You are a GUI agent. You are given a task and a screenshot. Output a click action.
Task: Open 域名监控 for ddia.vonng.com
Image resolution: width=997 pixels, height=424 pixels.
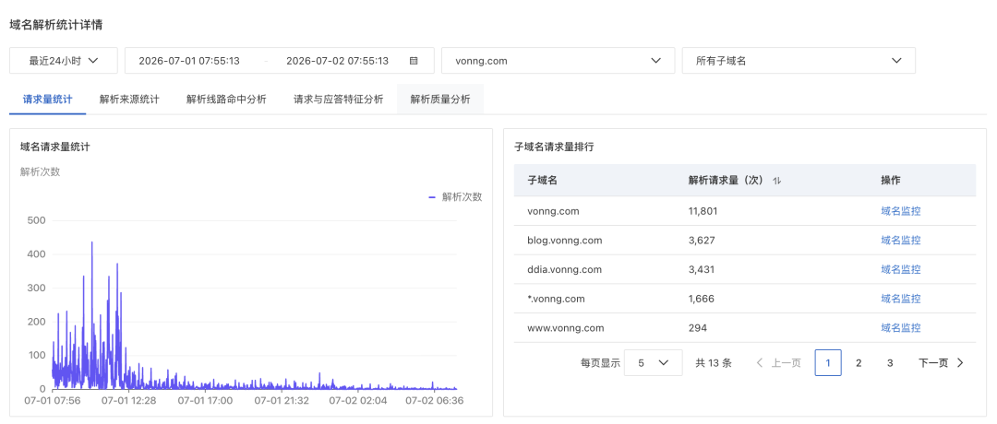click(900, 270)
